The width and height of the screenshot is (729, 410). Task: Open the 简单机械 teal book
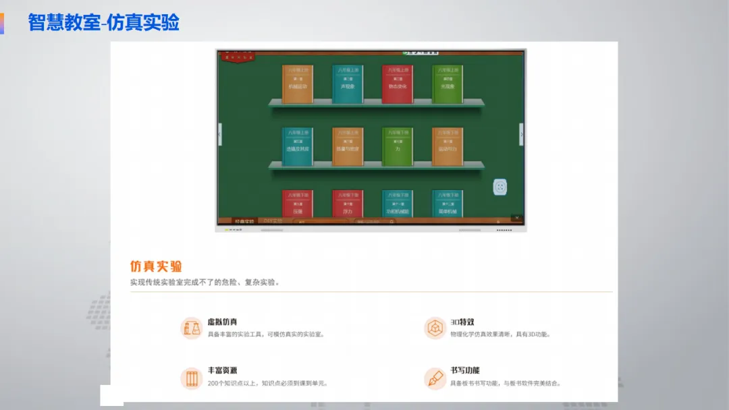click(x=448, y=204)
